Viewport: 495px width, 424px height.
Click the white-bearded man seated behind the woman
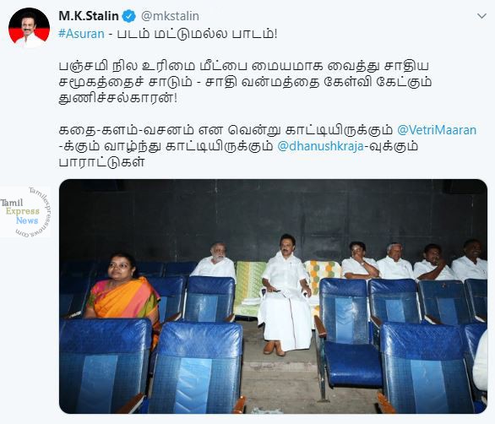[215, 260]
